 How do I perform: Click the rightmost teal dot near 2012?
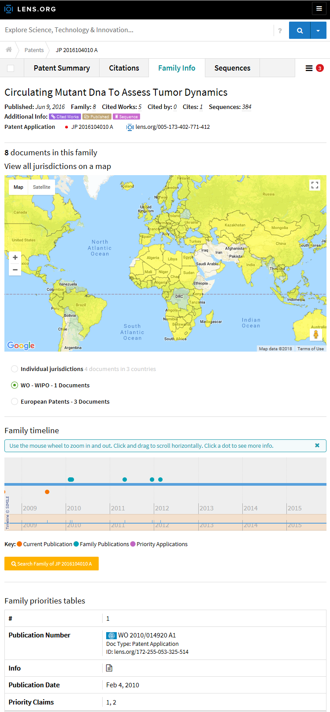point(160,480)
